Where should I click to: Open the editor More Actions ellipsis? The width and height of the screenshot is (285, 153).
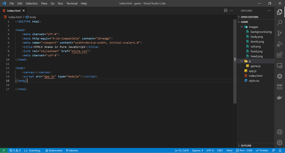[232, 11]
